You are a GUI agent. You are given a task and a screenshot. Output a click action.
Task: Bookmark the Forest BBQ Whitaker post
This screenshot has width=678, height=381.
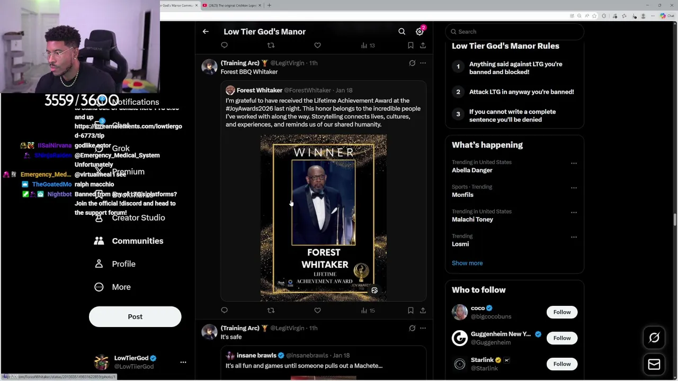(x=411, y=311)
